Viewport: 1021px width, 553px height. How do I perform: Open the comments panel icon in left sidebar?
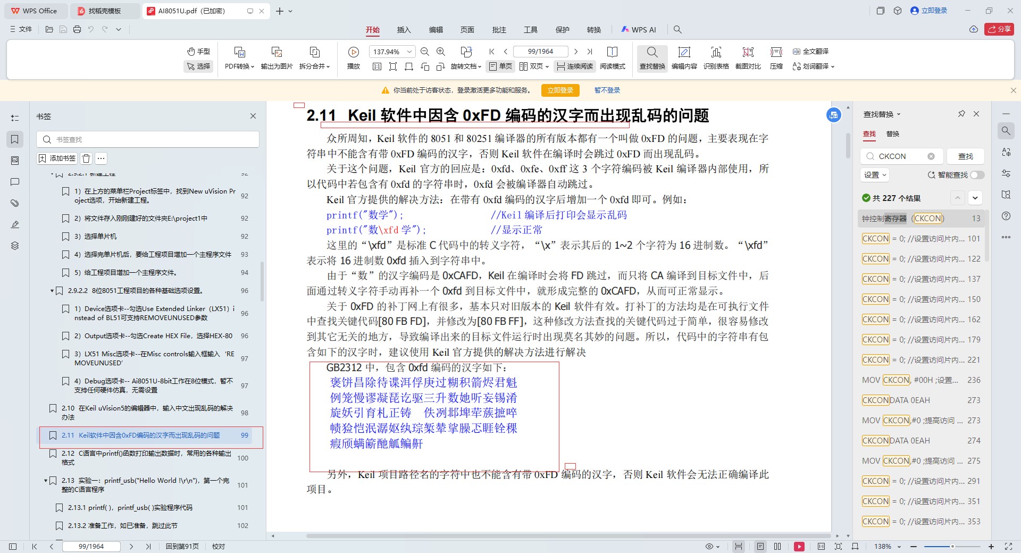(x=15, y=182)
